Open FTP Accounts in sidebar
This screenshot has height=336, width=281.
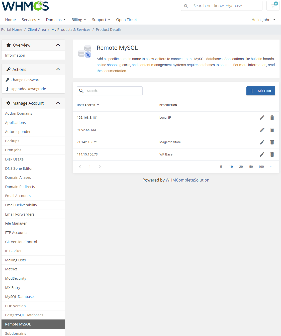coord(33,233)
